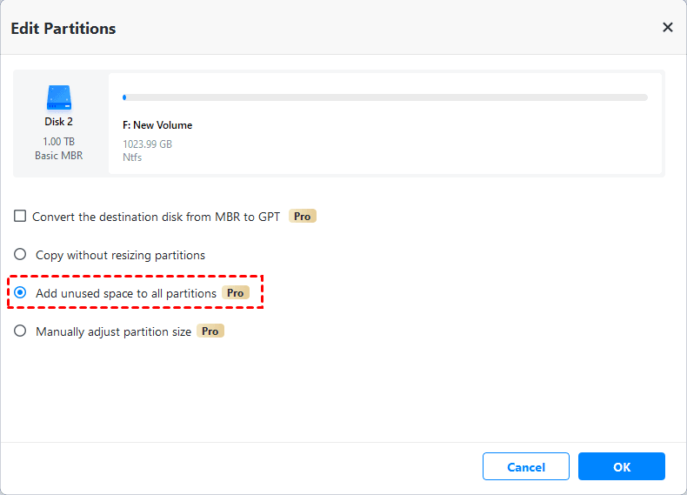Screen dimensions: 687x495
Task: Click the 1023.99 GB partition size text
Action: pos(148,144)
